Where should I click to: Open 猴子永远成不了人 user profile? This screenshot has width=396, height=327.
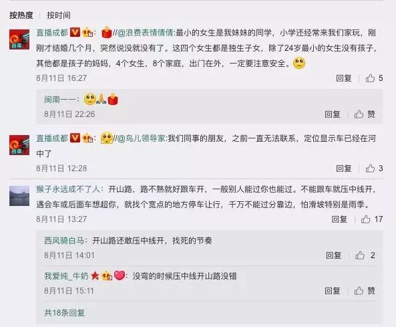[x=68, y=189]
